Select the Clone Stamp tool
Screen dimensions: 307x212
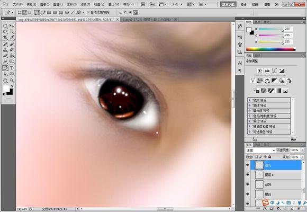[x=5, y=50]
